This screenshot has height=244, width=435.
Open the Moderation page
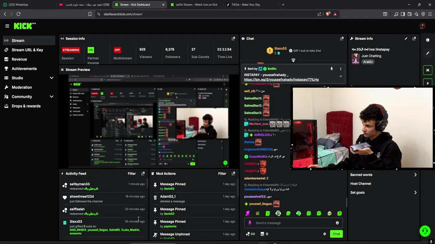point(29,87)
